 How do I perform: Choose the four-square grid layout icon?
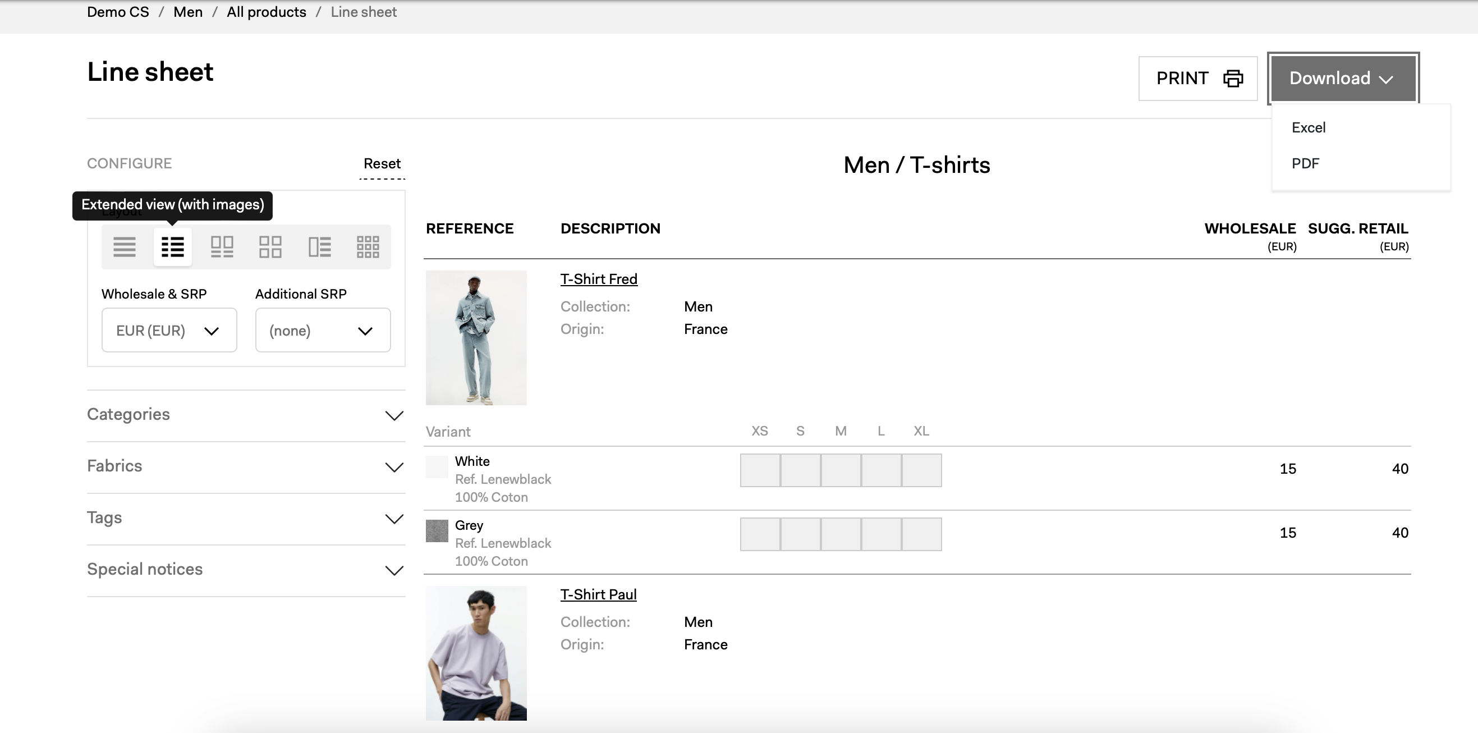pyautogui.click(x=270, y=247)
